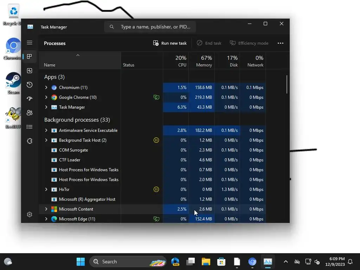360x270 pixels.
Task: Click the volume muted tray icon
Action: [317, 262]
